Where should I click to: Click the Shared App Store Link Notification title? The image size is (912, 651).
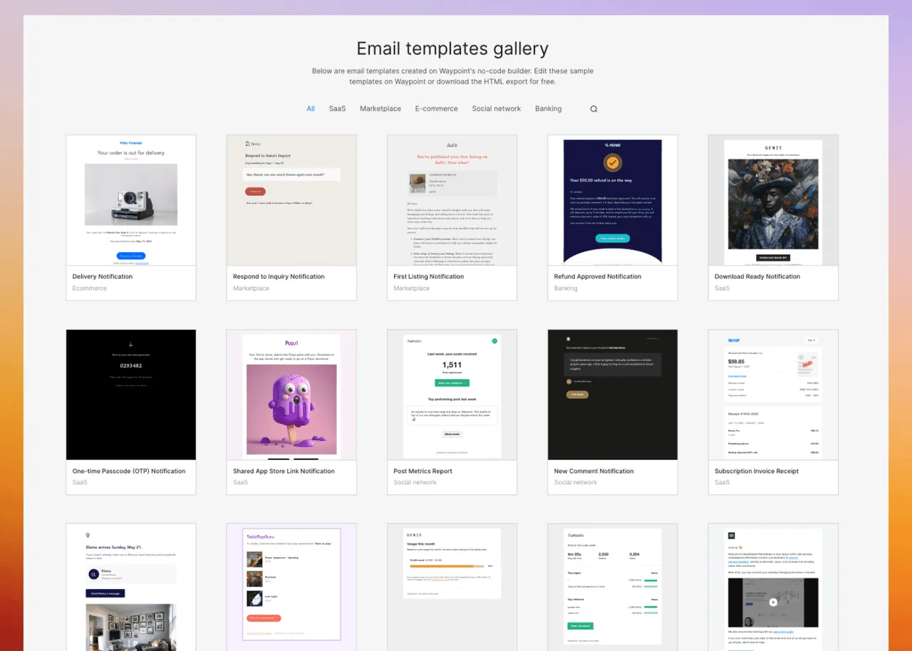tap(284, 471)
